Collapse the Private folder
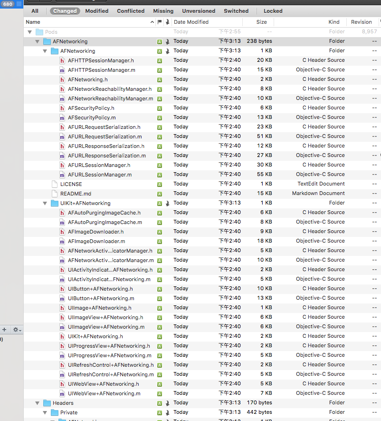 pyautogui.click(x=45, y=413)
